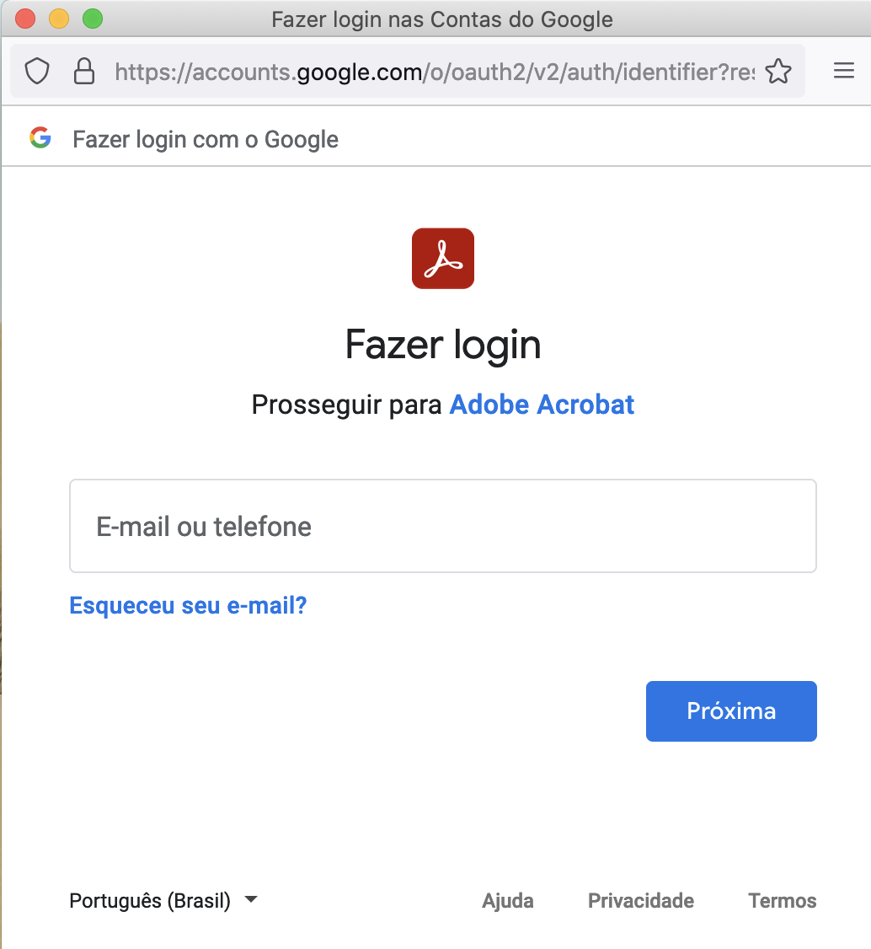Click the E-mail ou telefone field
871x949 pixels.
point(443,527)
